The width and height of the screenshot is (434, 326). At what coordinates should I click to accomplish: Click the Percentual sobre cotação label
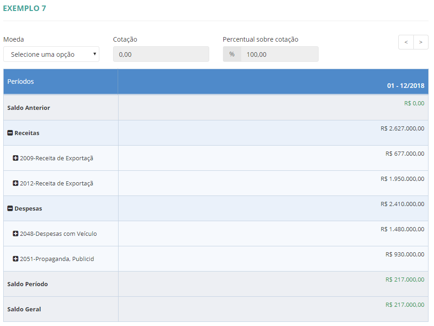[260, 39]
